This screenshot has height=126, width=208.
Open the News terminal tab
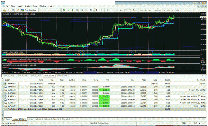click(x=31, y=119)
